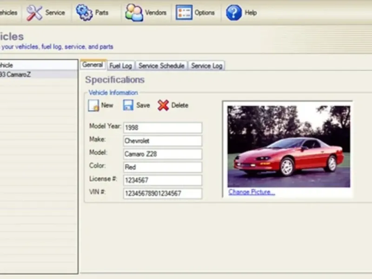
Task: Open the Service wrench-and-screwdriver icon
Action: click(x=34, y=13)
